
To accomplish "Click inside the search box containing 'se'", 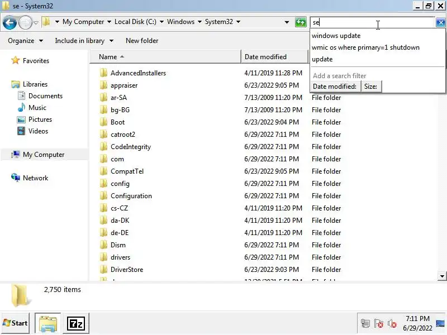I will pyautogui.click(x=372, y=22).
